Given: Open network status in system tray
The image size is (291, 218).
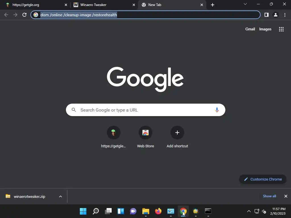Looking at the screenshot, I should click(x=257, y=211).
